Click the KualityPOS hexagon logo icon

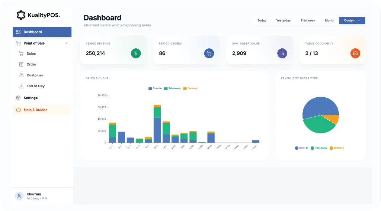21,15
